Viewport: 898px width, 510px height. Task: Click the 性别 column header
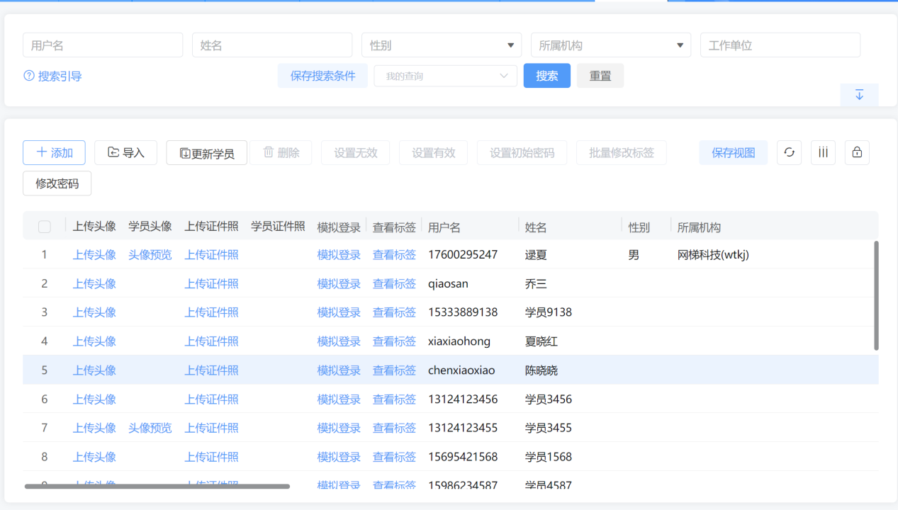639,227
